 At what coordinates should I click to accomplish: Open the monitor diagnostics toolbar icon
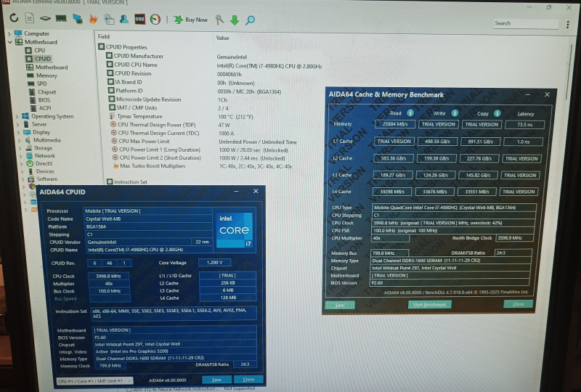coord(78,19)
